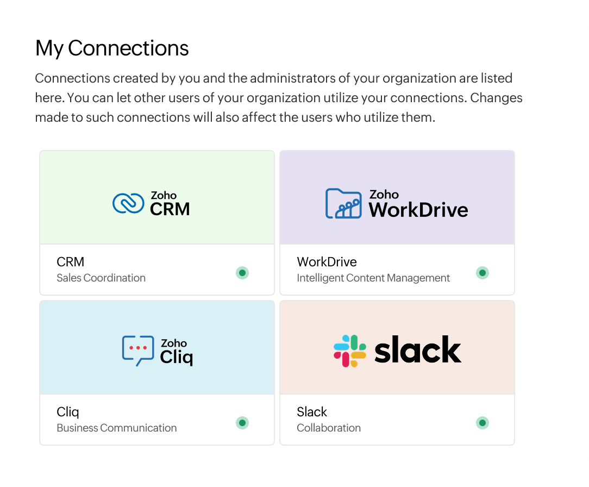Open the CRM connection card
Viewport: 589px width, 487px height.
(156, 222)
